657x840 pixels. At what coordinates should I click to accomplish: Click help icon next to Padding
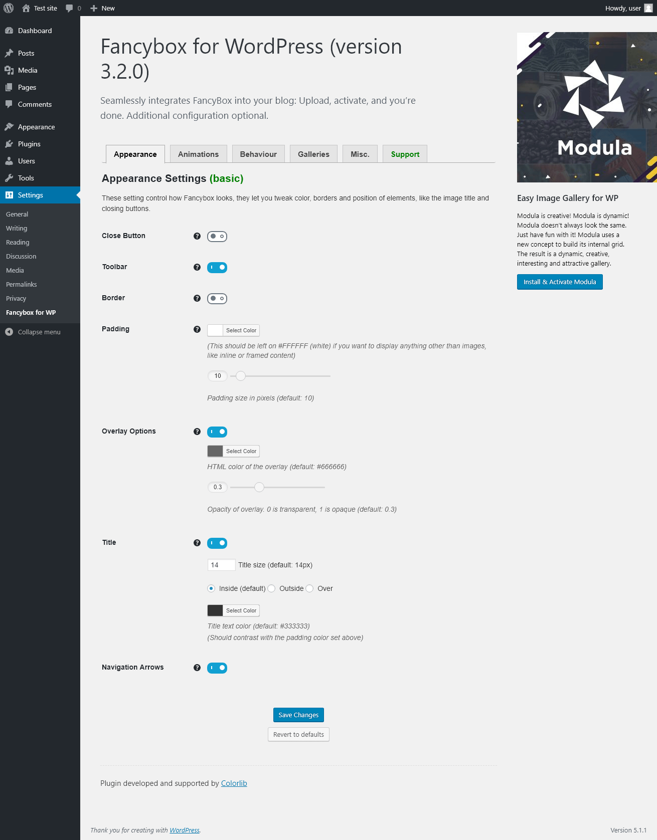[x=197, y=329]
